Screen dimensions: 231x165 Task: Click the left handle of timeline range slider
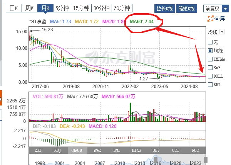(156, 160)
